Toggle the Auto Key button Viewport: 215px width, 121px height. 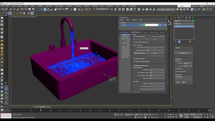[186, 115]
